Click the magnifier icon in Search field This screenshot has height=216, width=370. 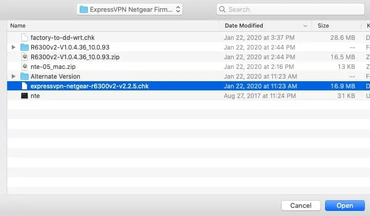tap(222, 9)
